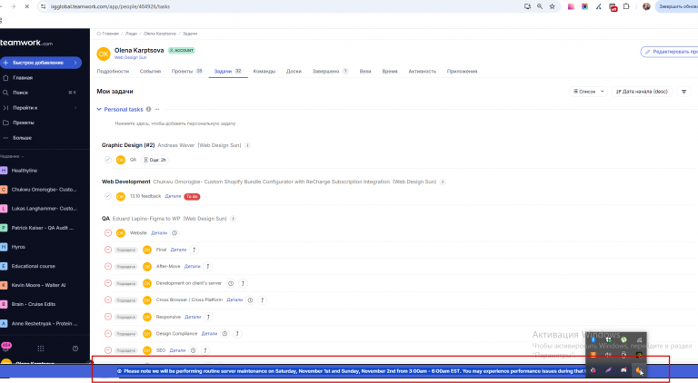698x383 pixels.
Task: Open the Список view dropdown
Action: tap(589, 92)
